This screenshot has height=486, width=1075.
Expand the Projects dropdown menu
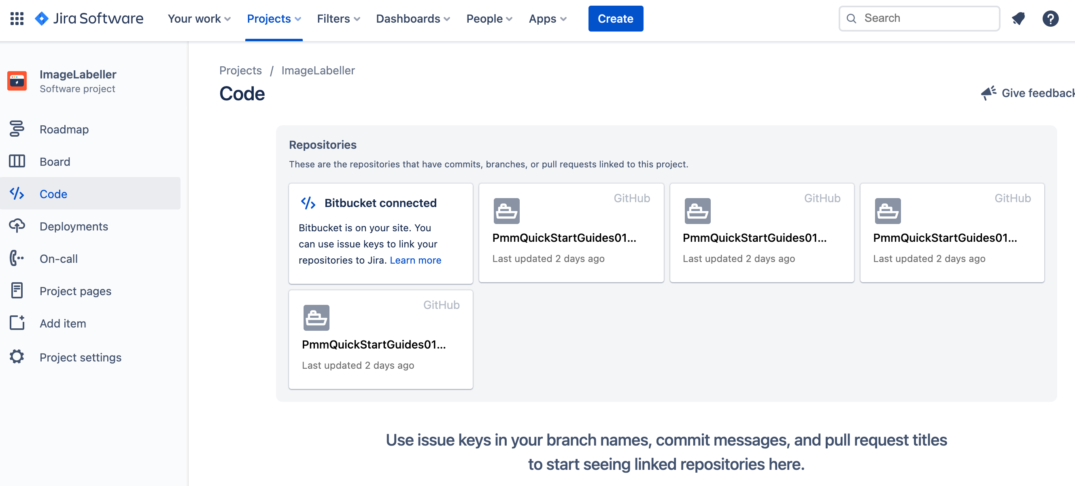[x=274, y=19]
